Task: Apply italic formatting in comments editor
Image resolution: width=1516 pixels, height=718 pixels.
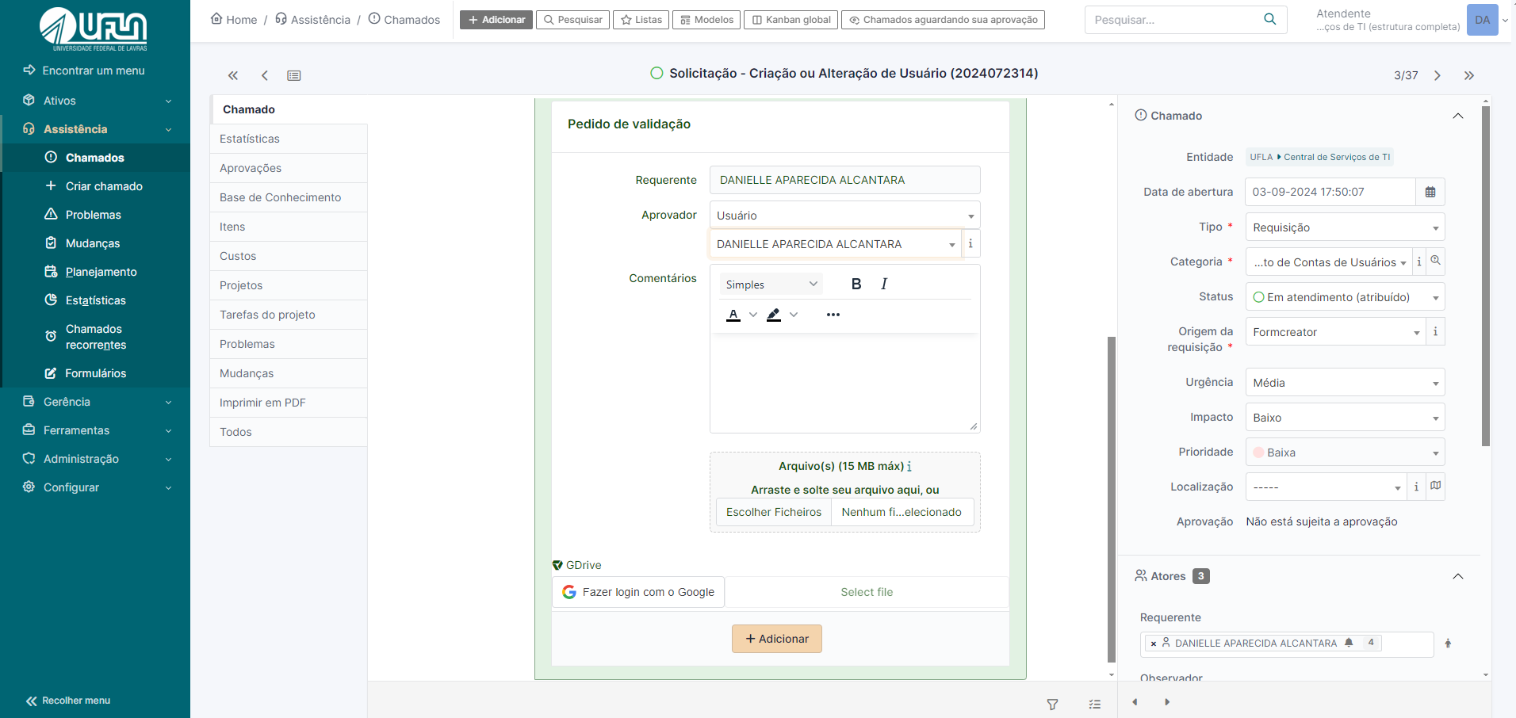Action: (884, 284)
